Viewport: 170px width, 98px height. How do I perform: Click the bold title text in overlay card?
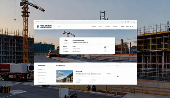79,40
